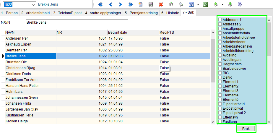Click the NAVN search input field

(77, 22)
